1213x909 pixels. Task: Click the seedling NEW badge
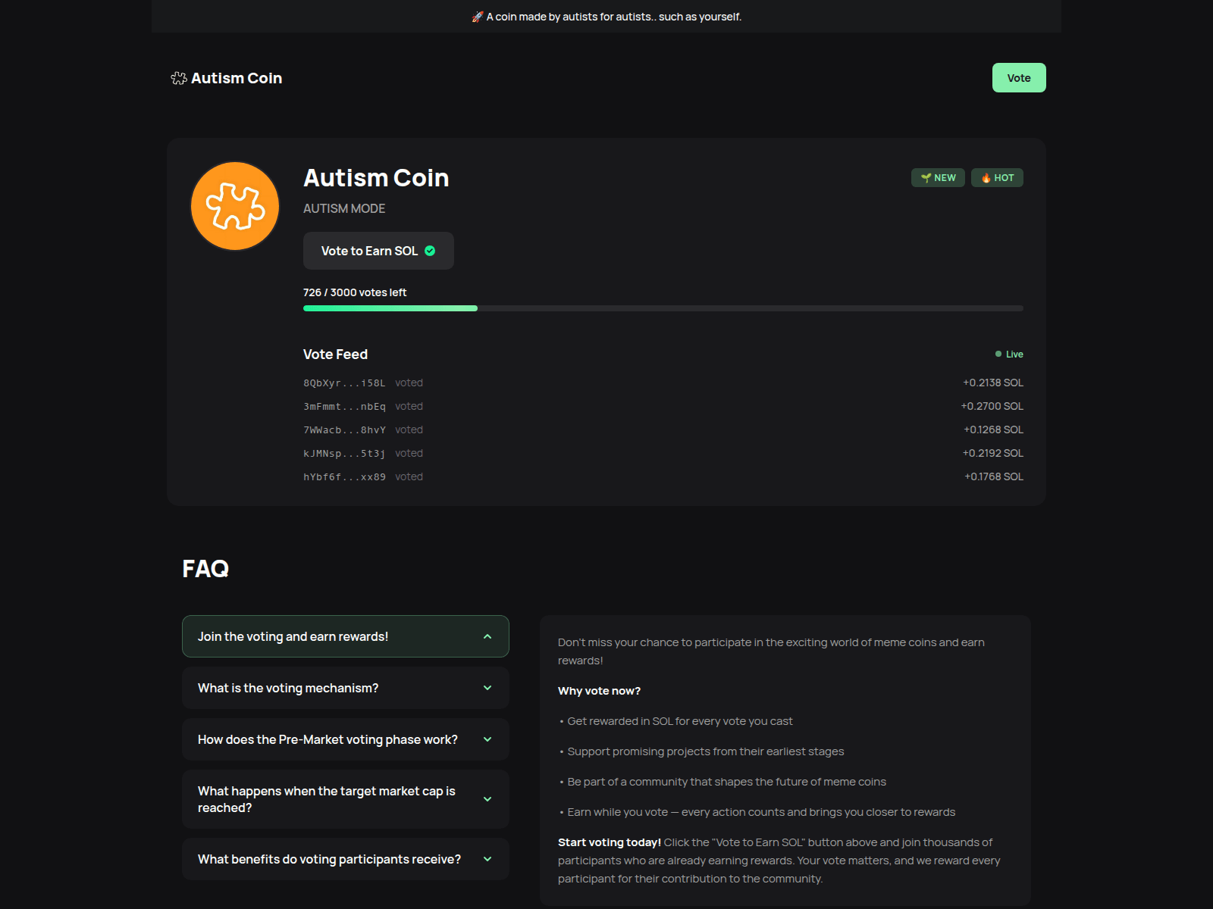[938, 177]
